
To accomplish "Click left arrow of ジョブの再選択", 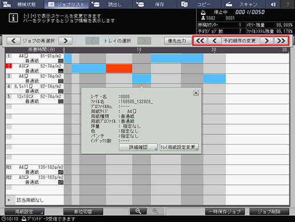I will (x=14, y=41).
